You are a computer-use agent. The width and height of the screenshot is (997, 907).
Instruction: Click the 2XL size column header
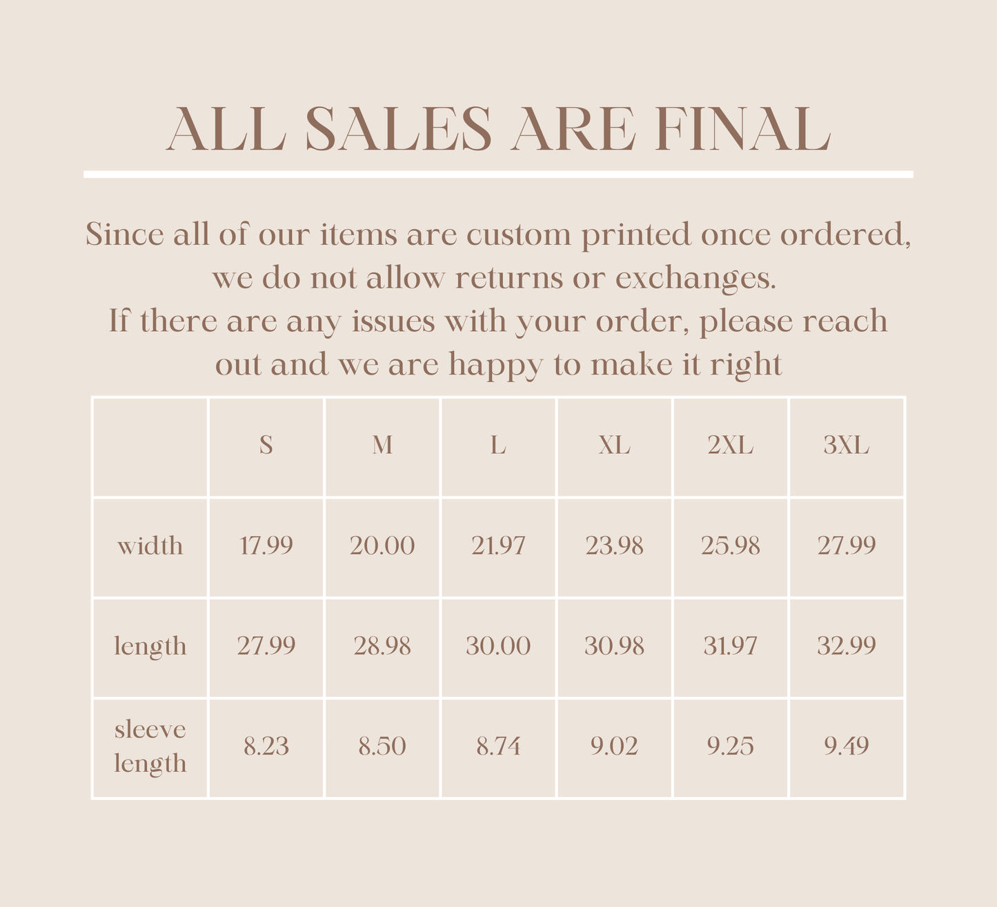[730, 446]
